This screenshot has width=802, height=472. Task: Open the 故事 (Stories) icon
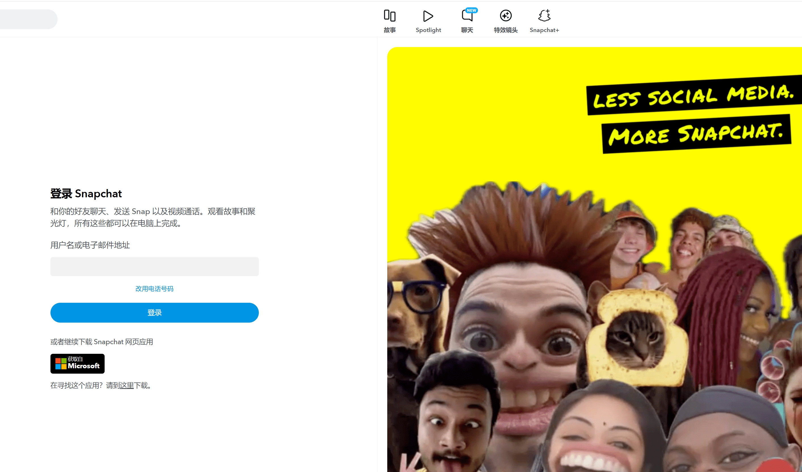[390, 15]
